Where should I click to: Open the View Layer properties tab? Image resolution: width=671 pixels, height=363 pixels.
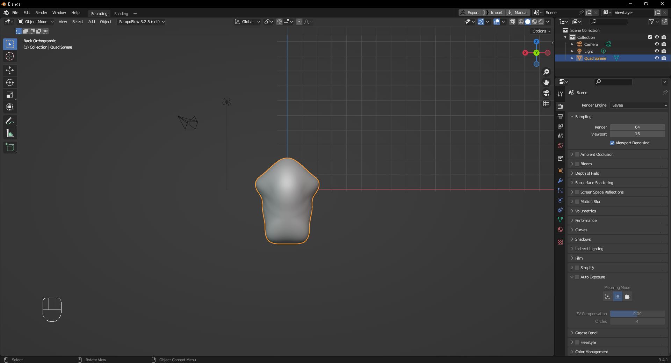(x=560, y=126)
